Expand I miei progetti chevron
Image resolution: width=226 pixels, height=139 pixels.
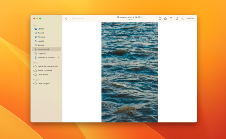(33, 84)
